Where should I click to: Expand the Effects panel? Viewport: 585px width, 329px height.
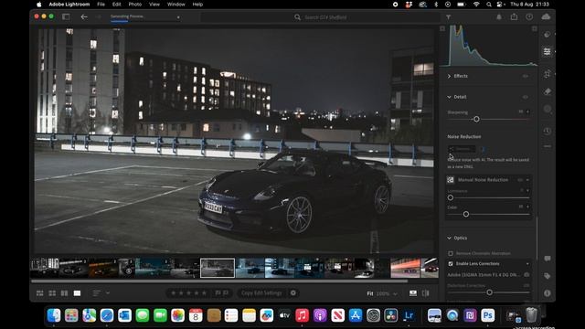click(449, 76)
